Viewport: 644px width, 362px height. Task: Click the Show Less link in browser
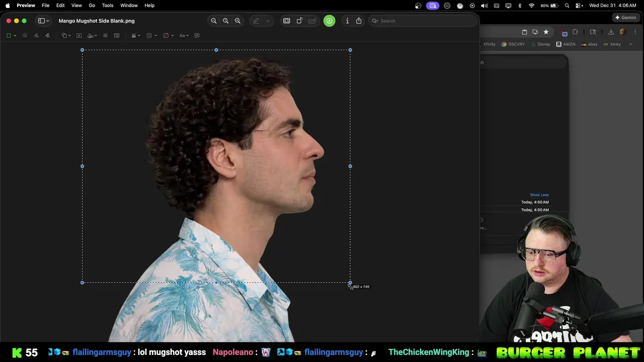(539, 195)
